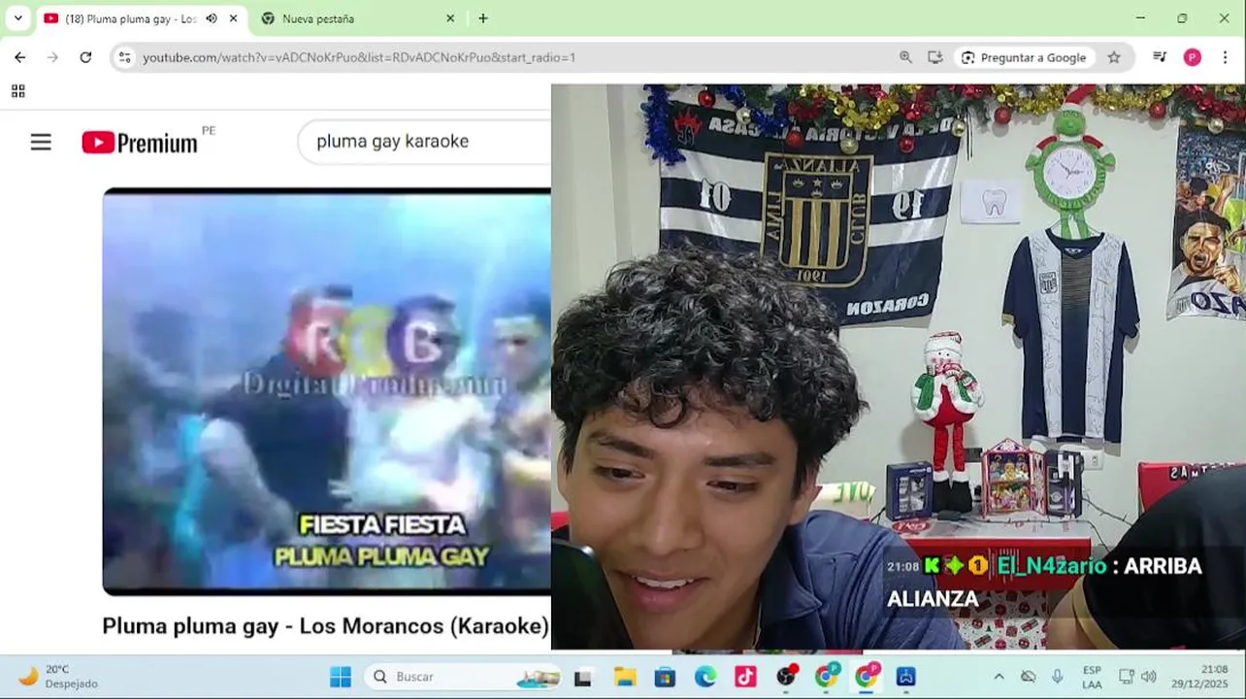Expand the tab search dropdown arrow
This screenshot has width=1246, height=699.
coord(17,18)
